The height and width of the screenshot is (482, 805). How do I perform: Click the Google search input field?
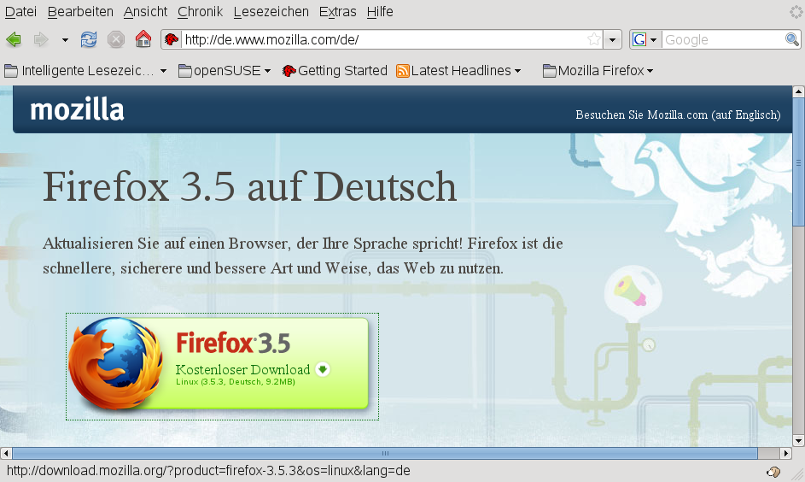click(723, 39)
